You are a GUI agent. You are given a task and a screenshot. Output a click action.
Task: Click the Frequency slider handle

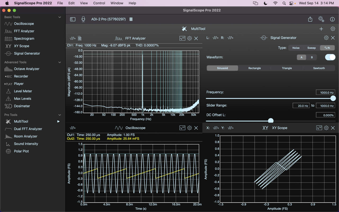pyautogui.click(x=333, y=98)
